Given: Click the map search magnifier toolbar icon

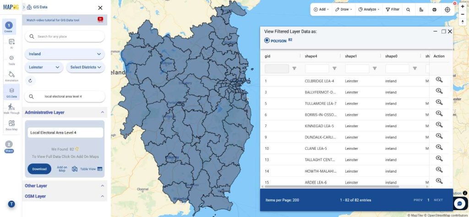Looking at the screenshot, I should (x=408, y=10).
